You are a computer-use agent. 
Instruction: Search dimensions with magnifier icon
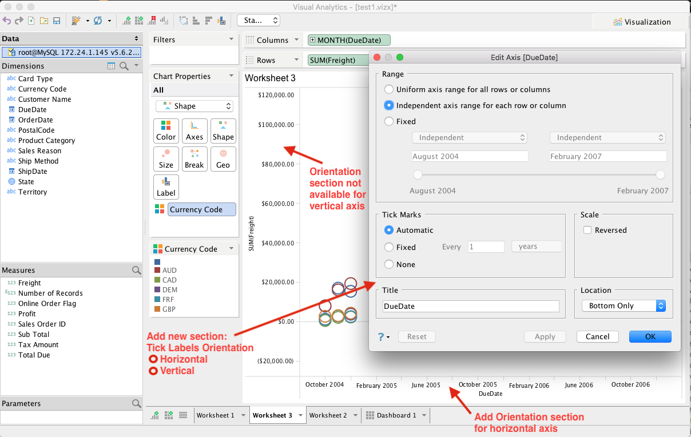coord(124,66)
